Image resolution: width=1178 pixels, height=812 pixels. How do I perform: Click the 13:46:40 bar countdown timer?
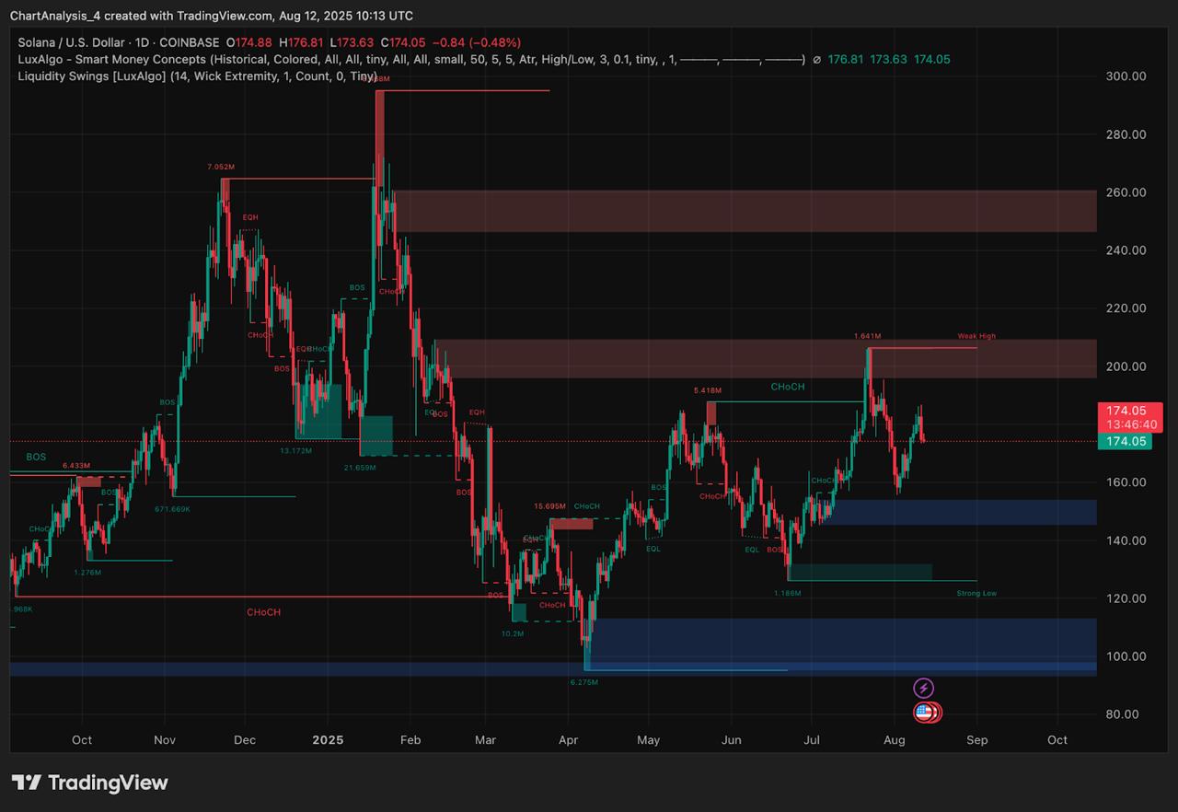click(1129, 425)
